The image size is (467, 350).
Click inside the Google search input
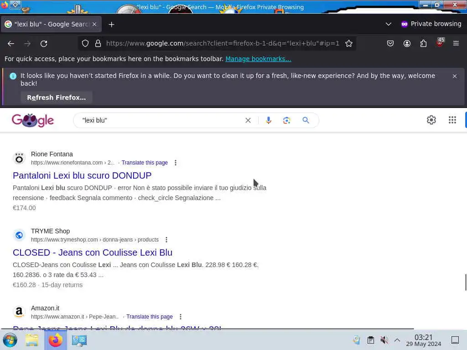coord(161,120)
